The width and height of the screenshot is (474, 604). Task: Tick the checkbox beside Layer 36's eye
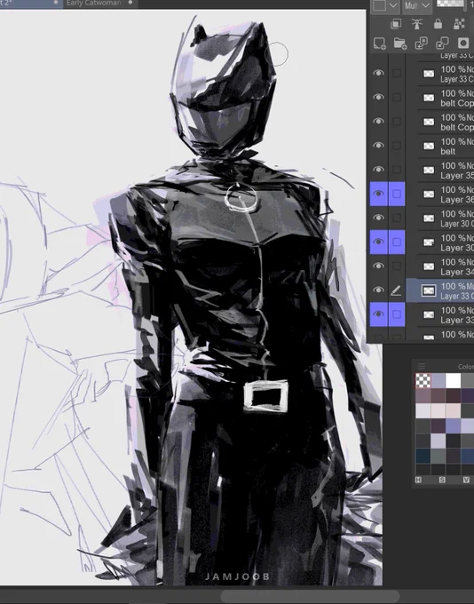pyautogui.click(x=397, y=194)
